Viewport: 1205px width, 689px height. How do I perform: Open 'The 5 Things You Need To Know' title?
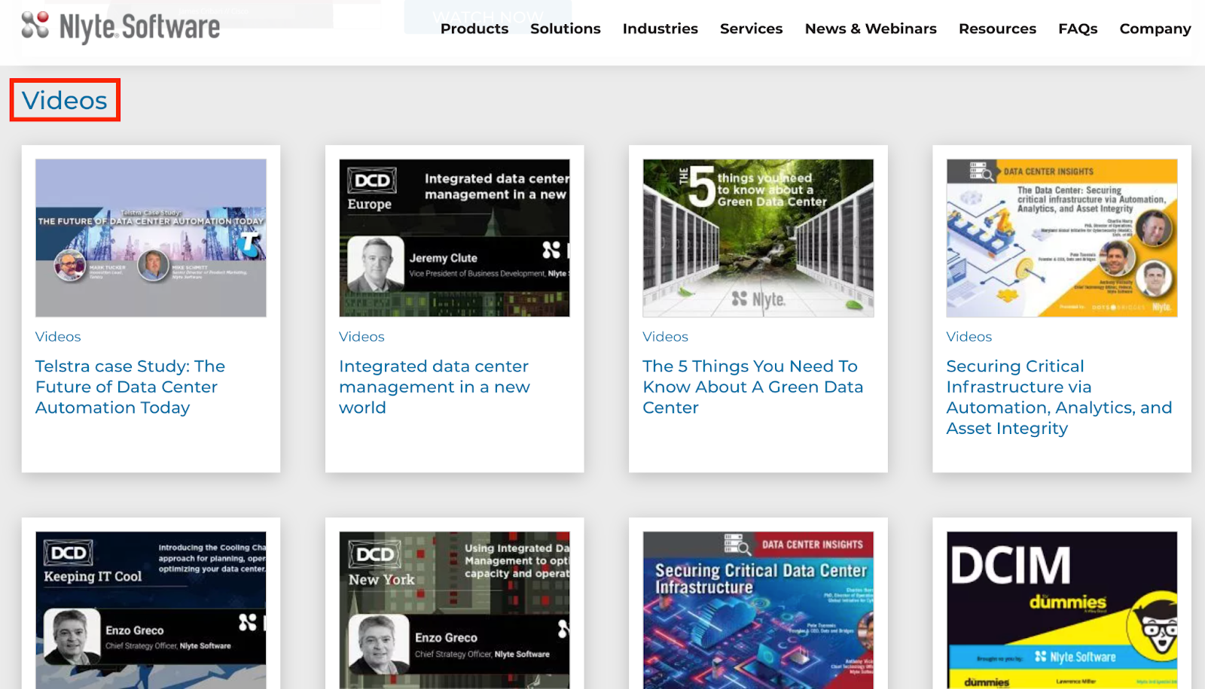(x=753, y=387)
